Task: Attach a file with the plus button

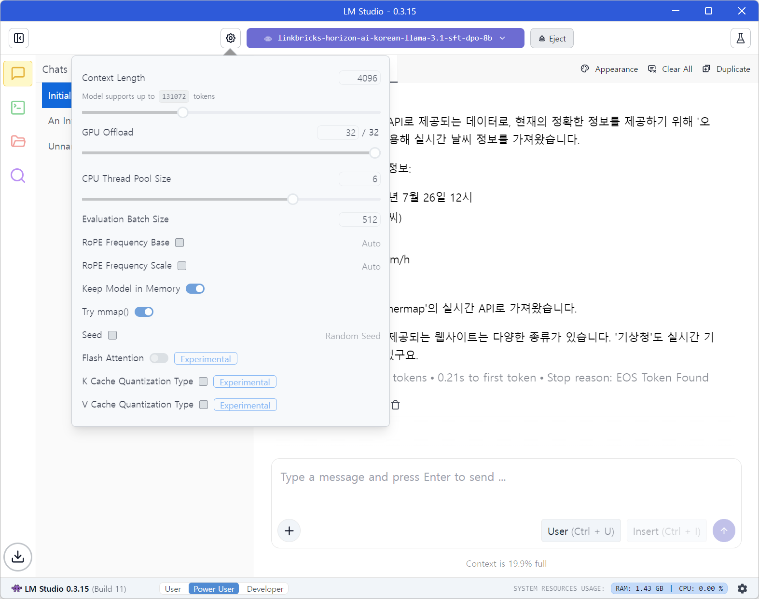Action: pyautogui.click(x=289, y=531)
